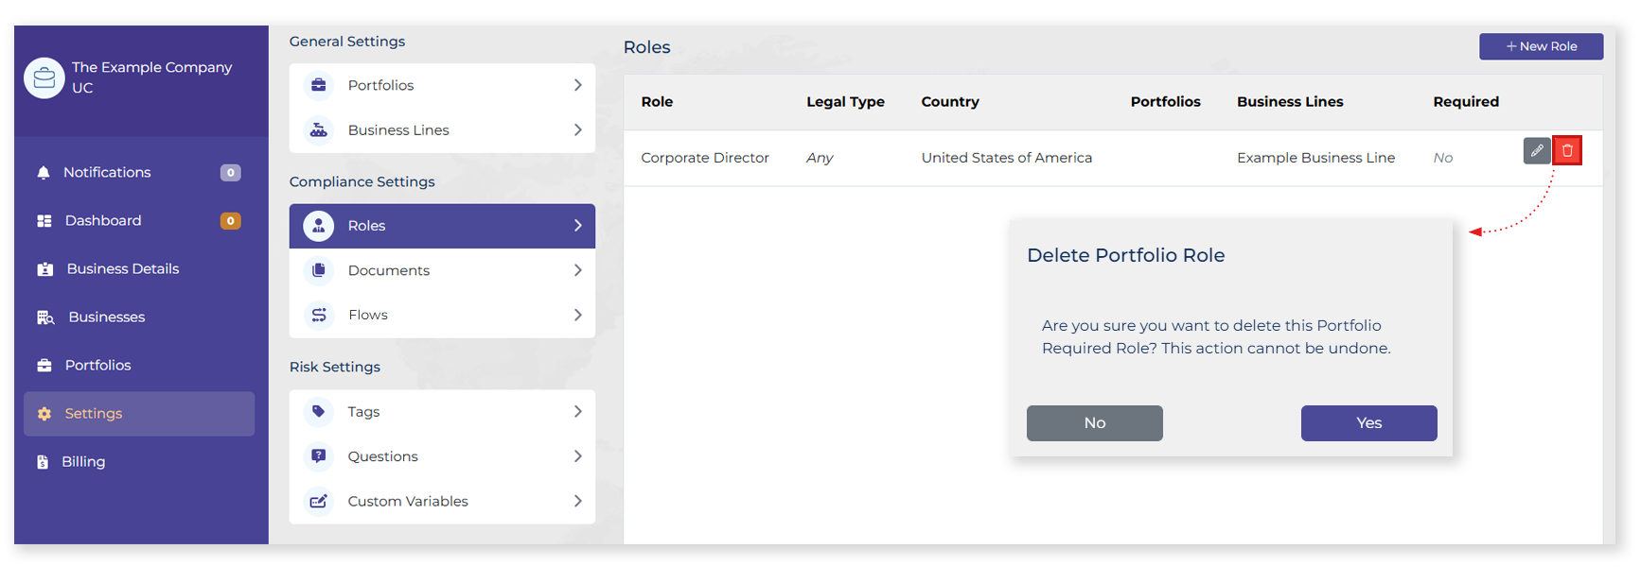Click the New Role button
This screenshot has height=583, width=1641.
point(1541,46)
